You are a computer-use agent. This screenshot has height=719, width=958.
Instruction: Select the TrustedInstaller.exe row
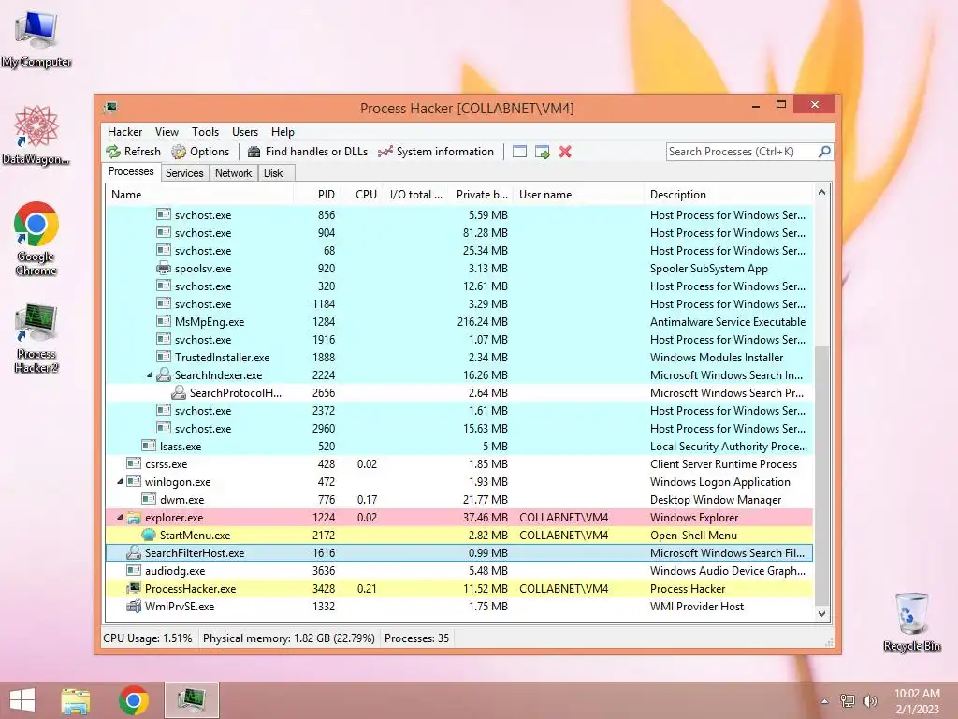point(459,357)
